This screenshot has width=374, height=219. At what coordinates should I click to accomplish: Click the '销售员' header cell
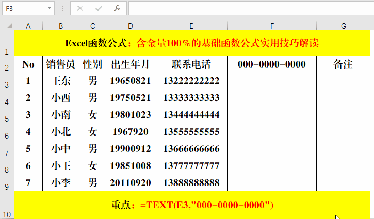point(61,64)
